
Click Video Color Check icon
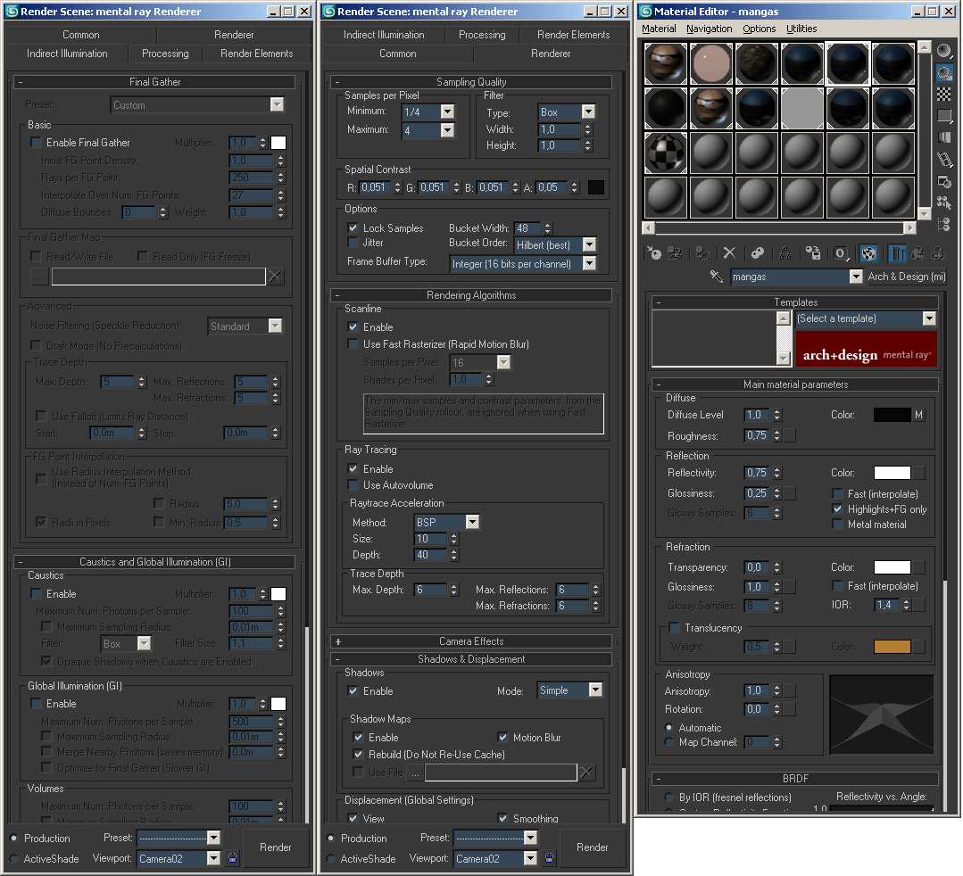coord(944,137)
